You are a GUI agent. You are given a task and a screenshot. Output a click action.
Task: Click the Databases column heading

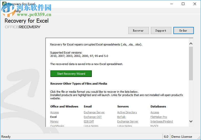point(158,106)
